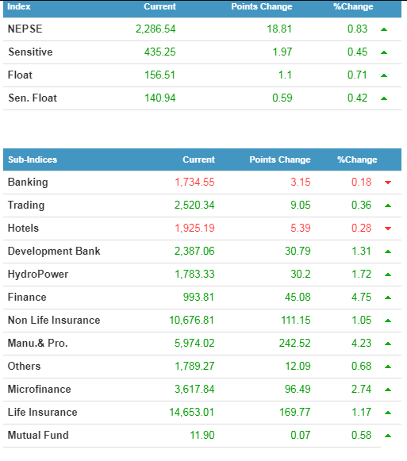Viewport: 407px width, 461px height.
Task: Click the up arrow beside Sensitive index
Action: [384, 52]
